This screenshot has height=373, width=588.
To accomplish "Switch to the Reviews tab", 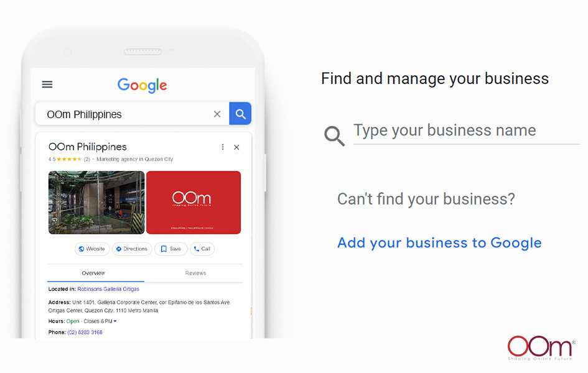I will (195, 273).
